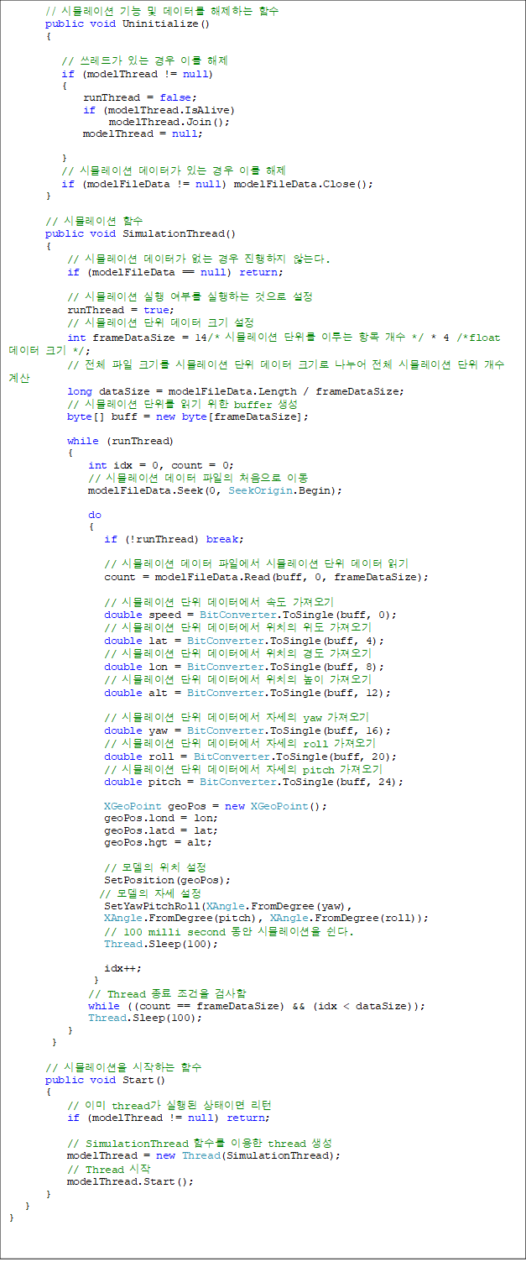Viewport: 526px width, 1262px height.
Task: Click 'count = modelFileData.Read(buff, 0, frameDataSize);'
Action: pyautogui.click(x=266, y=577)
